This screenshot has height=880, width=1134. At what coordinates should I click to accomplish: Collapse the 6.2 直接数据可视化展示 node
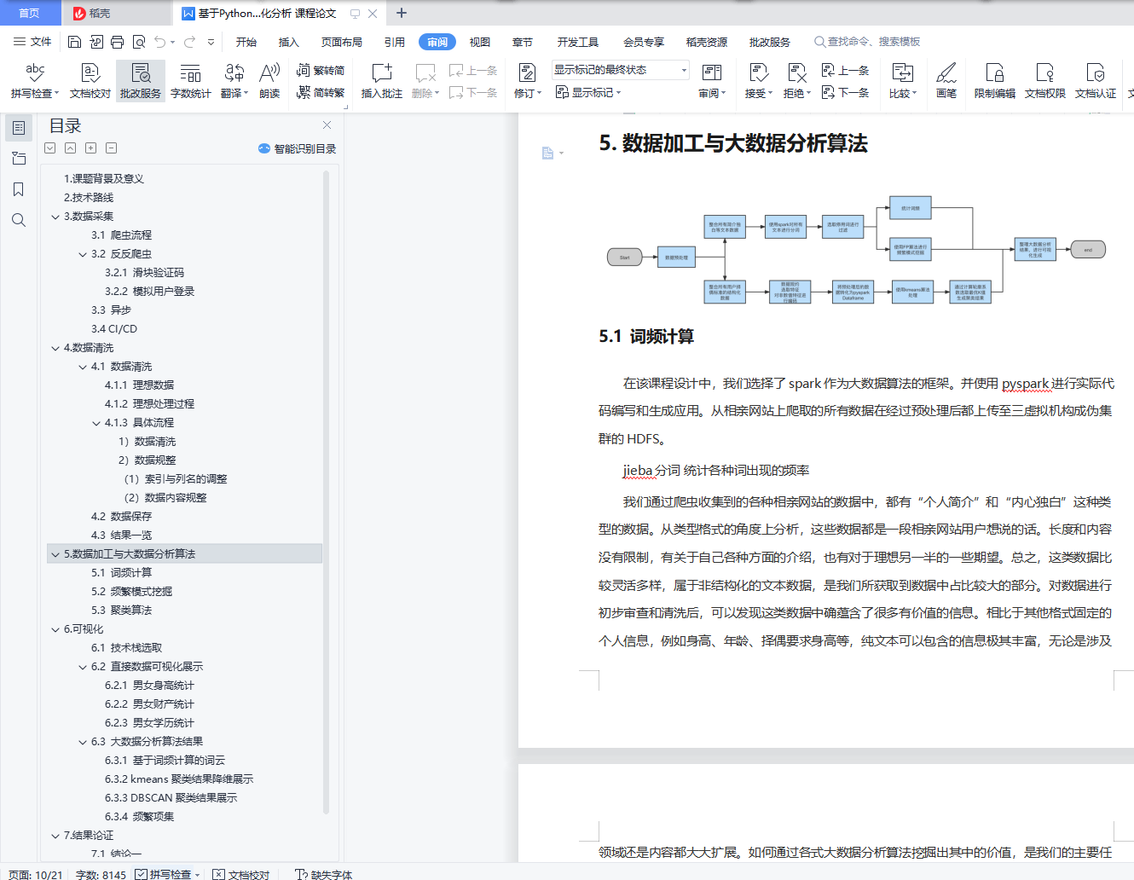click(83, 667)
